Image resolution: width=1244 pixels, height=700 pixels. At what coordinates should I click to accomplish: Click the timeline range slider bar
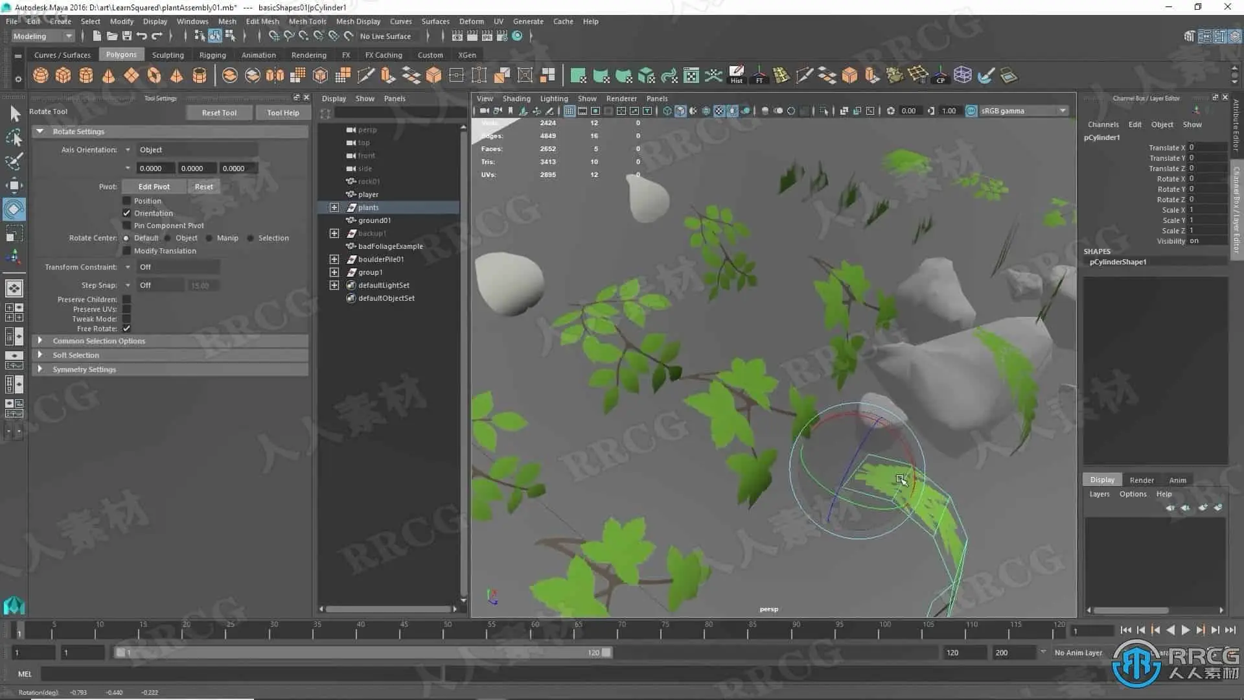click(x=363, y=653)
